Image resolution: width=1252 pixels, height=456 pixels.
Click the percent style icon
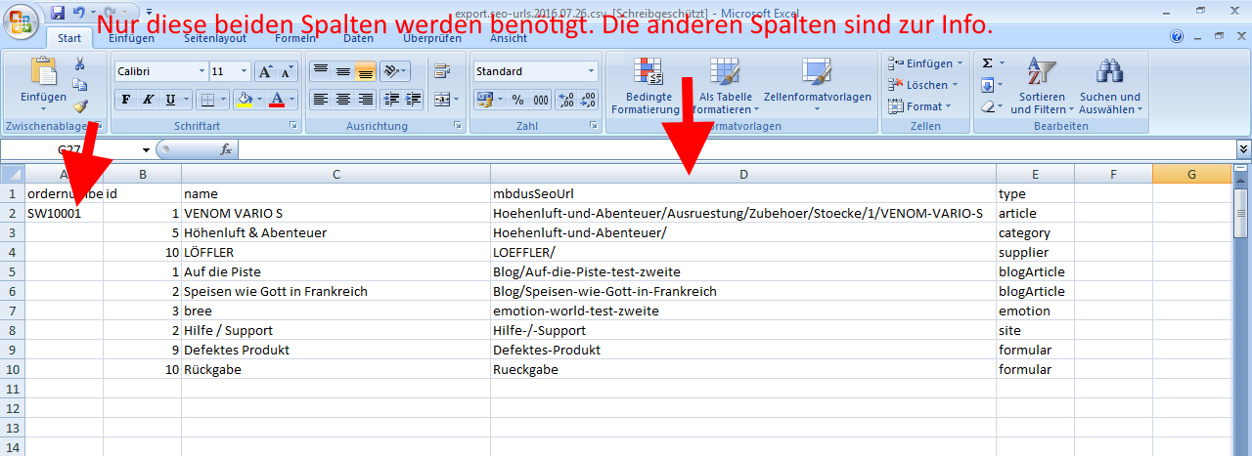point(517,100)
